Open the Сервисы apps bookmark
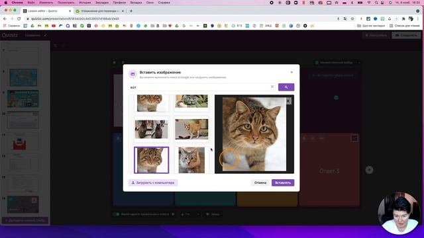Image resolution: width=424 pixels, height=238 pixels. (11, 26)
